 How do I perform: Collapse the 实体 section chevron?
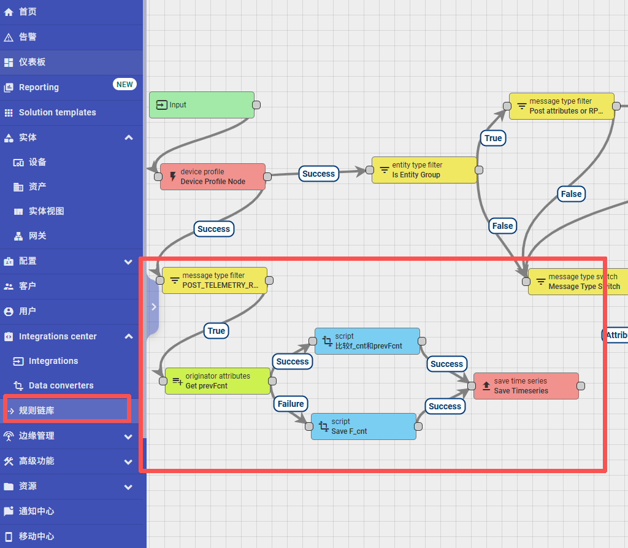tap(128, 137)
